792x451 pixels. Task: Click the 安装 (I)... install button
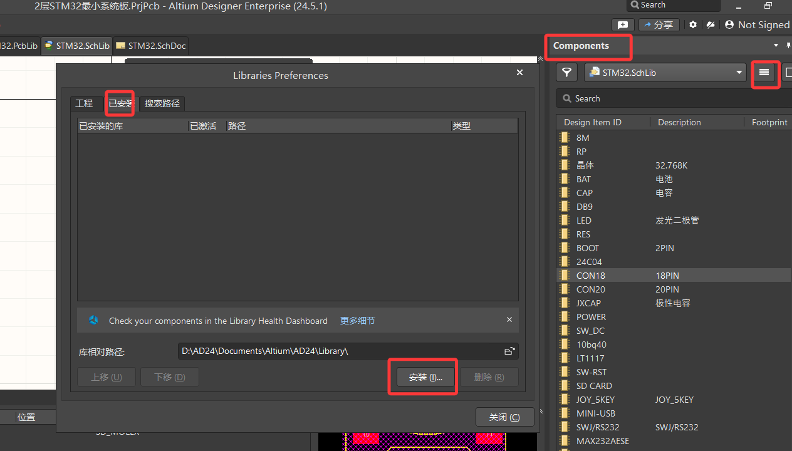pyautogui.click(x=425, y=377)
